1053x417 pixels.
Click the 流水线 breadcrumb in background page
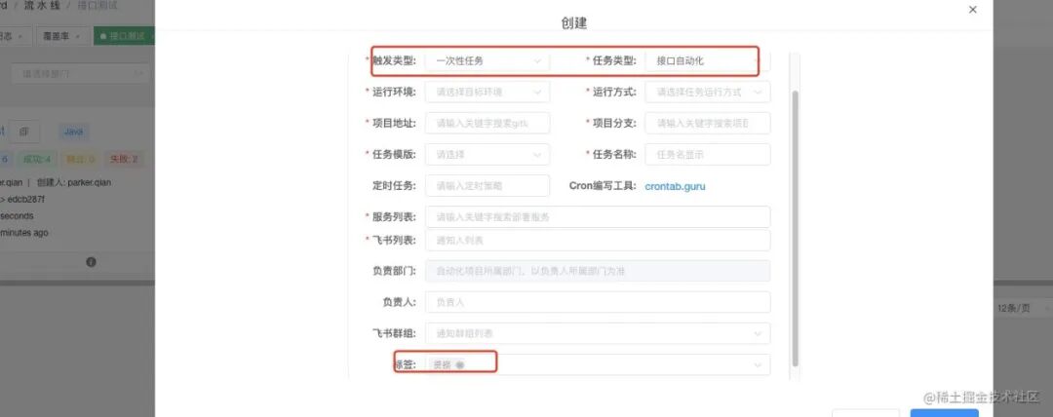42,6
